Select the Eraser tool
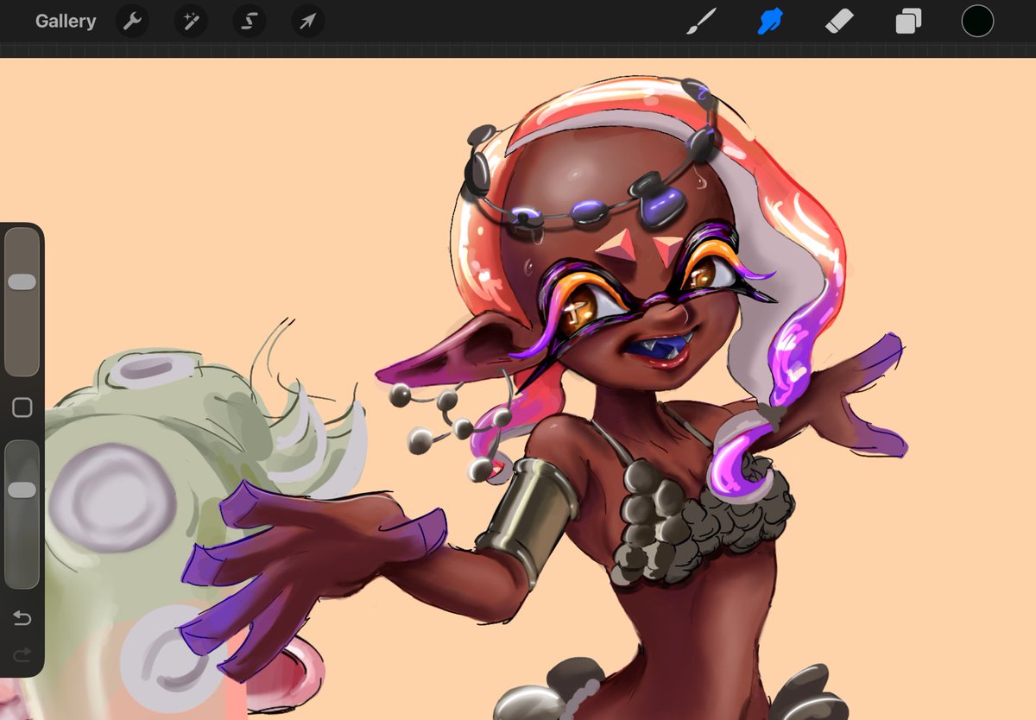Screen dimensions: 1036x720 pos(839,22)
